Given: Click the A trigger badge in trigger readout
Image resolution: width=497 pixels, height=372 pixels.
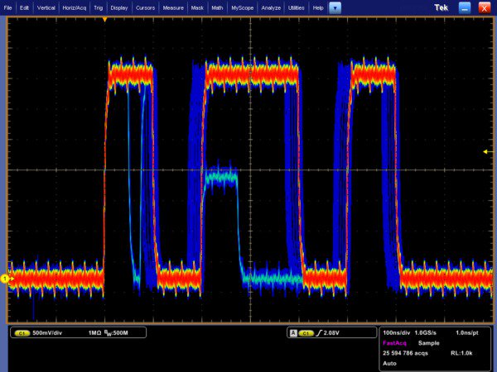Looking at the screenshot, I should 292,333.
